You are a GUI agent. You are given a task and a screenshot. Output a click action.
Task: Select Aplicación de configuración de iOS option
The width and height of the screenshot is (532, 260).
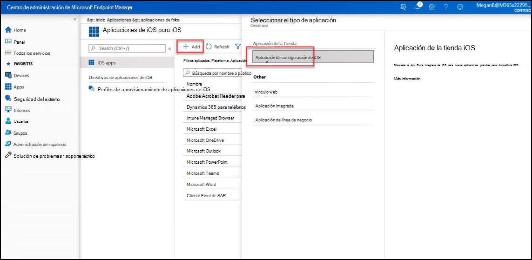point(313,57)
